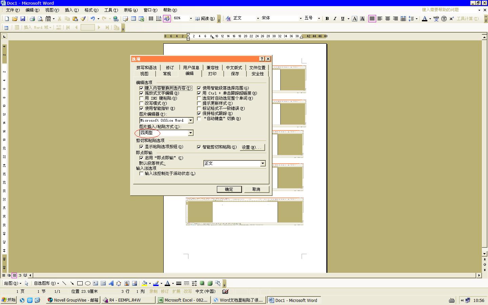Screen dimensions: 488x305
Task: Uncheck 用 INS 键粘贴 option
Action: [x=141, y=98]
